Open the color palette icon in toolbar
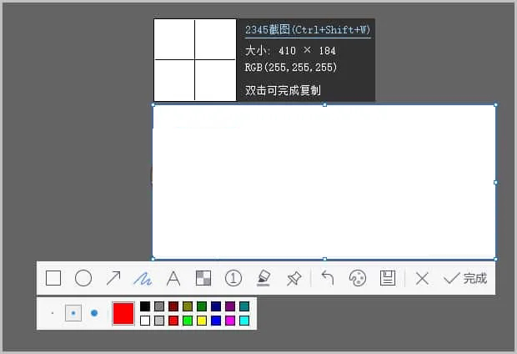The height and width of the screenshot is (354, 517). coord(357,278)
